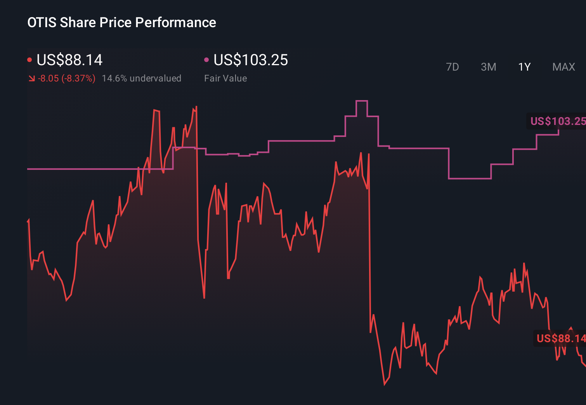586x405 pixels.
Task: Hide the undervalued indicator legend
Action: coord(142,78)
